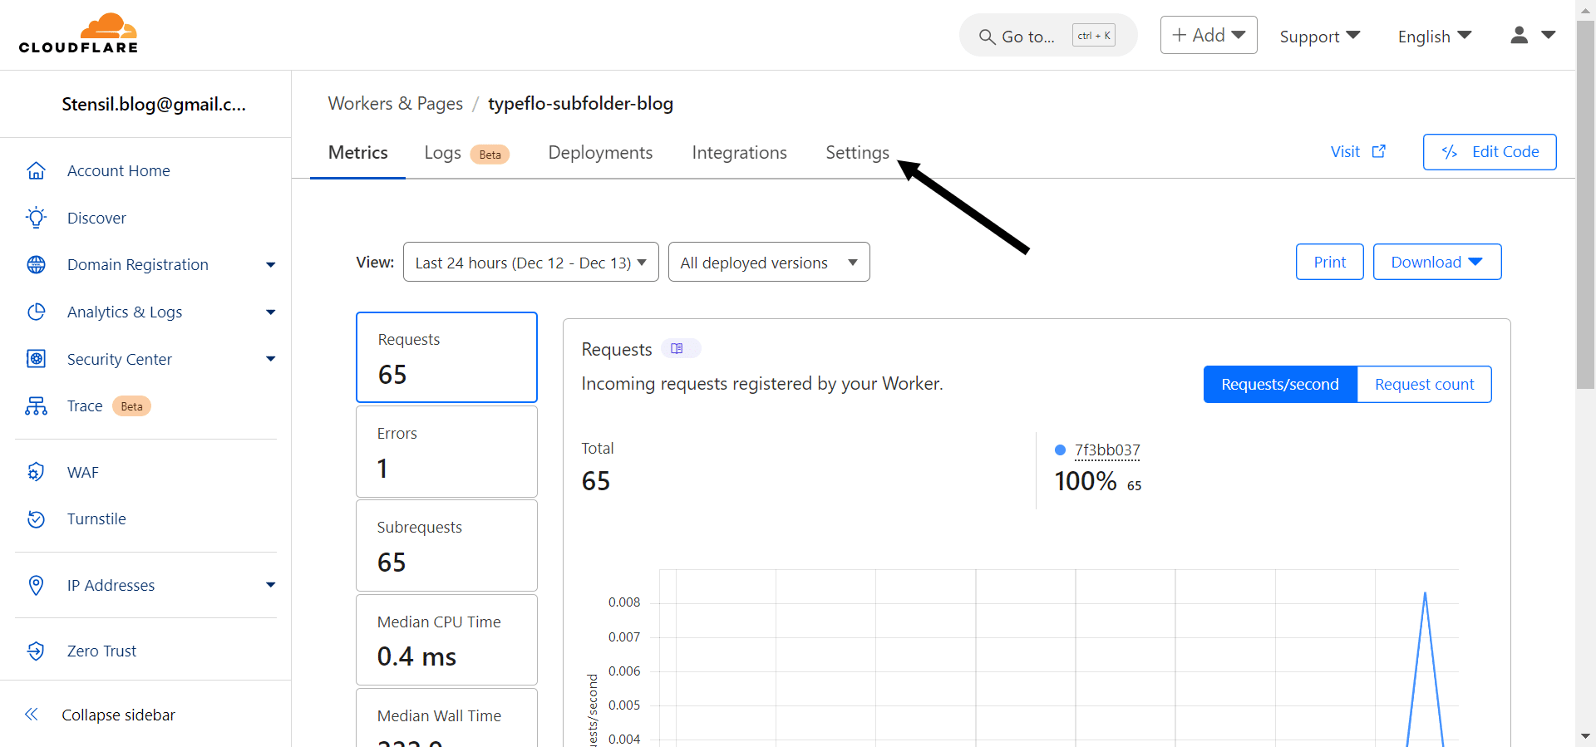The width and height of the screenshot is (1596, 747).
Task: Open the All deployed versions dropdown
Action: pos(769,263)
